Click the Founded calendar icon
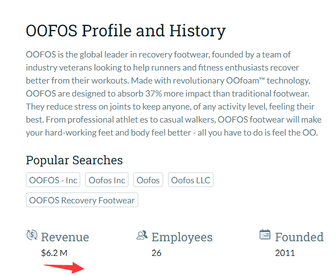The height and width of the screenshot is (276, 335). pos(265,235)
